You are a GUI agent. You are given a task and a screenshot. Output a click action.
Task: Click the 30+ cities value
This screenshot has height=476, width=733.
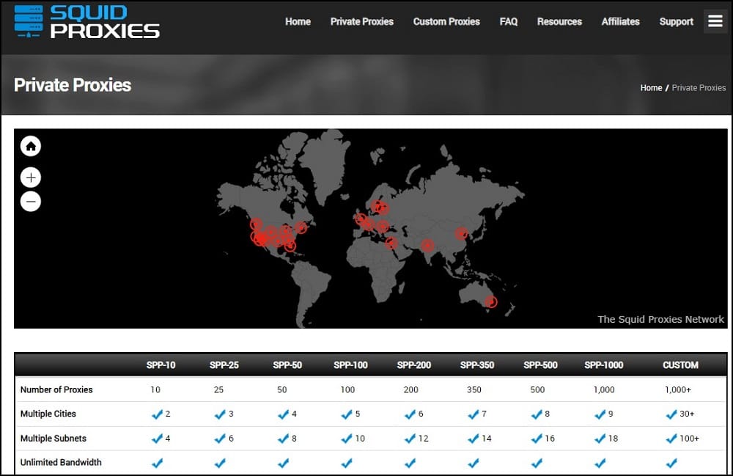point(688,414)
